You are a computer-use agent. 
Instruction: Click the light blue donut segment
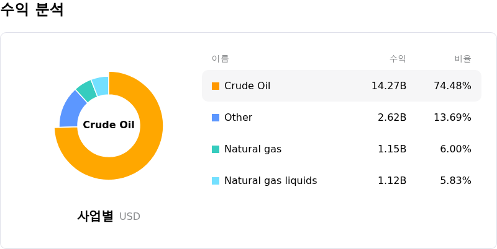point(101,85)
